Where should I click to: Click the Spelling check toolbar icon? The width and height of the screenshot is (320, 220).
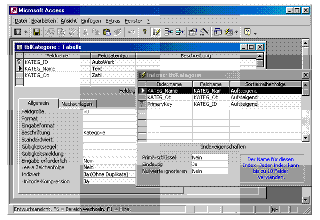[72, 32]
